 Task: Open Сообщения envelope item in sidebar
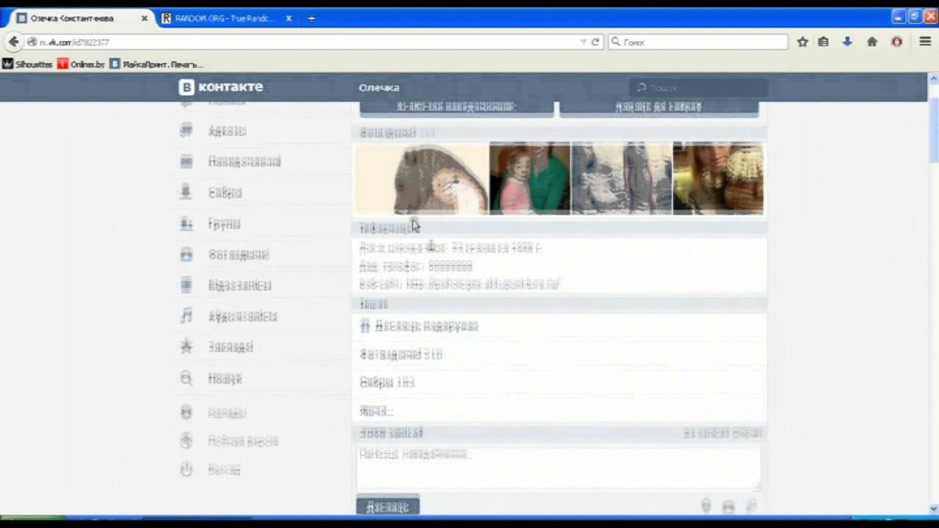(x=230, y=161)
